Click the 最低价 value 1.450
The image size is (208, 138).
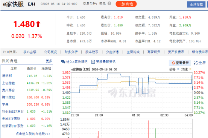tap(118, 25)
